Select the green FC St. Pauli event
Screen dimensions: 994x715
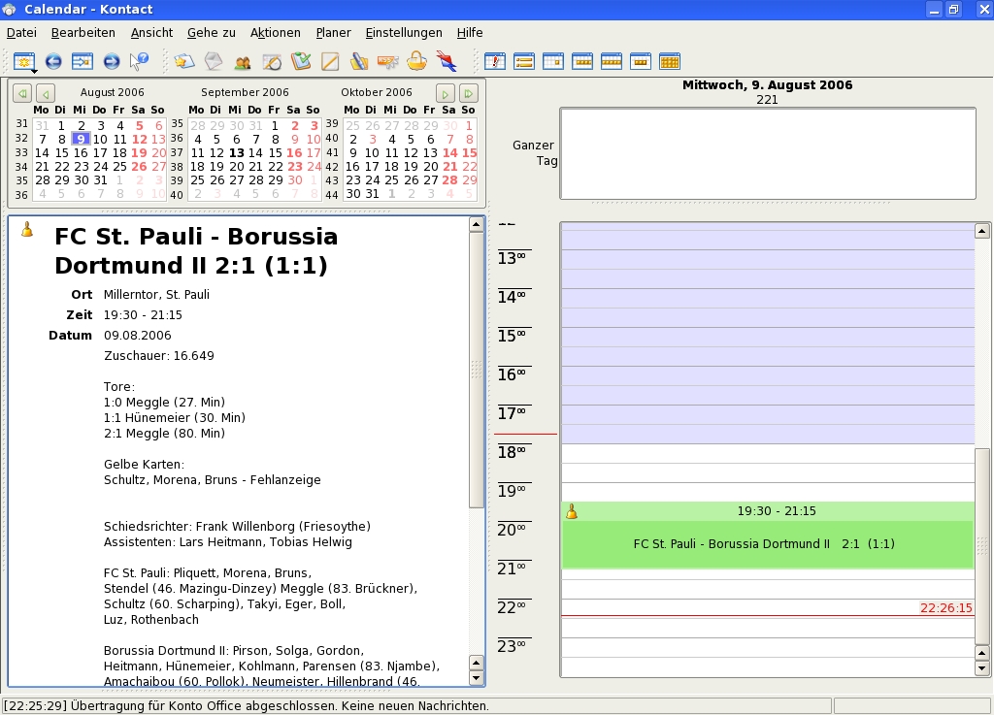point(767,536)
